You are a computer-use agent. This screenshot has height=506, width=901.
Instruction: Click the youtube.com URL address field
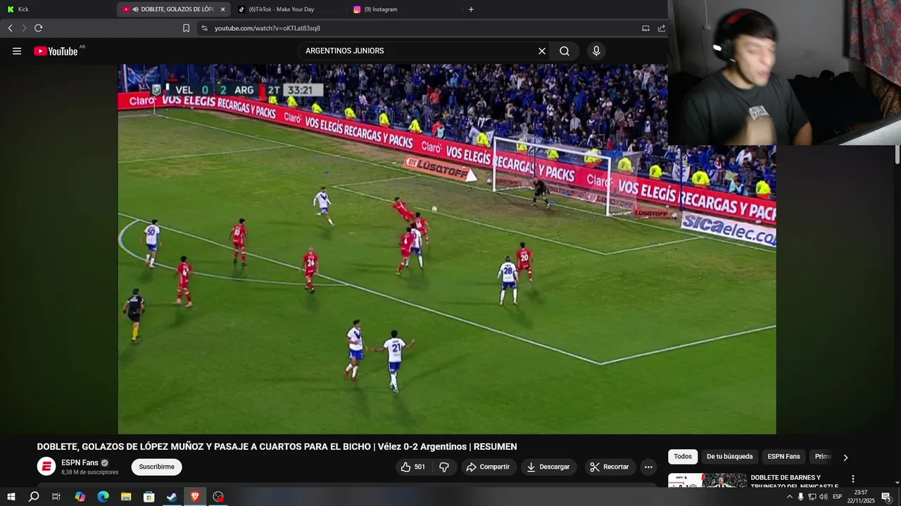(x=422, y=28)
